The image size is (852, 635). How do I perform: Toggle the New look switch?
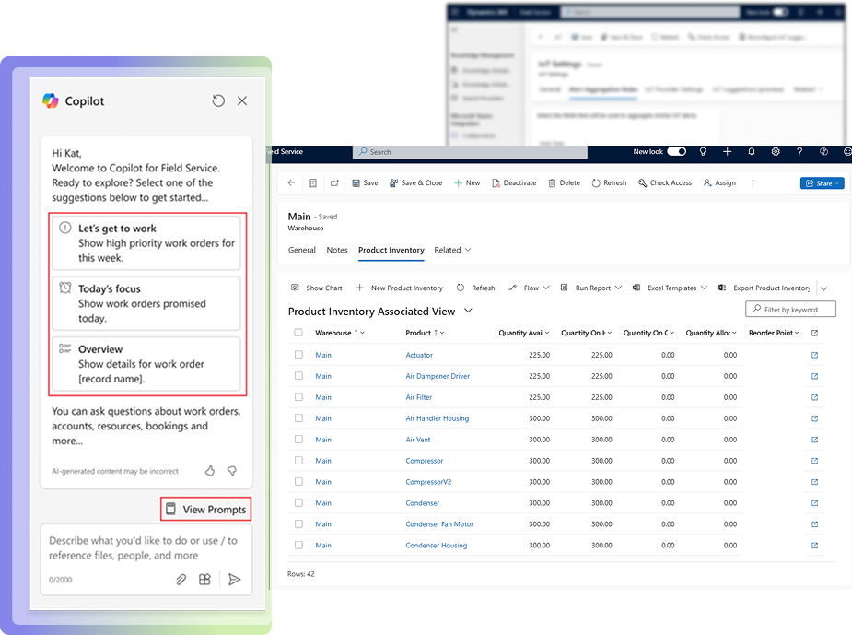pos(676,152)
